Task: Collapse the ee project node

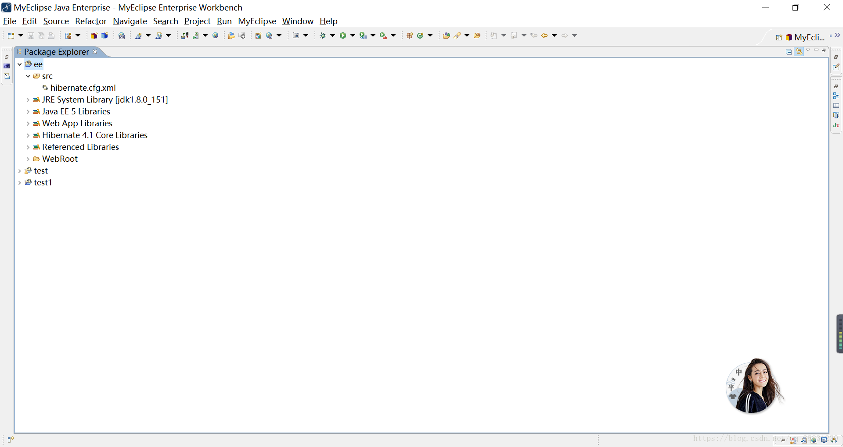Action: [x=20, y=64]
